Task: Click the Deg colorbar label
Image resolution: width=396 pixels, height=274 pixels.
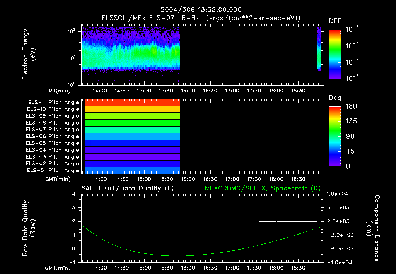Action: tap(335, 98)
